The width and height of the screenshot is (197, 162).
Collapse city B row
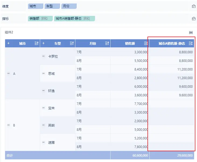pos(8,125)
